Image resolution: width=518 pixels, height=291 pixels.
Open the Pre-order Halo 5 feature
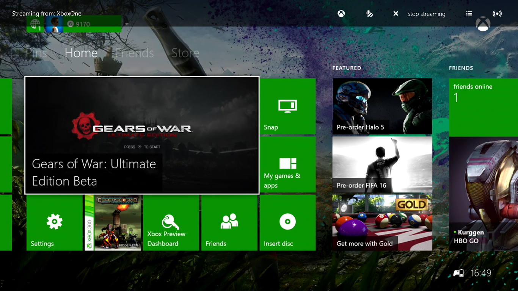click(x=382, y=106)
